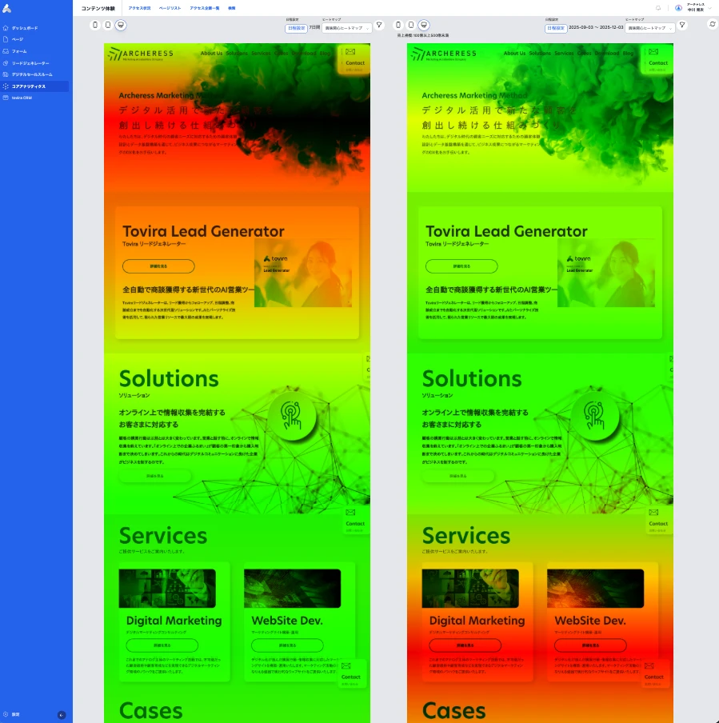Click the refresh icon at top right
The height and width of the screenshot is (723, 719).
click(x=712, y=24)
